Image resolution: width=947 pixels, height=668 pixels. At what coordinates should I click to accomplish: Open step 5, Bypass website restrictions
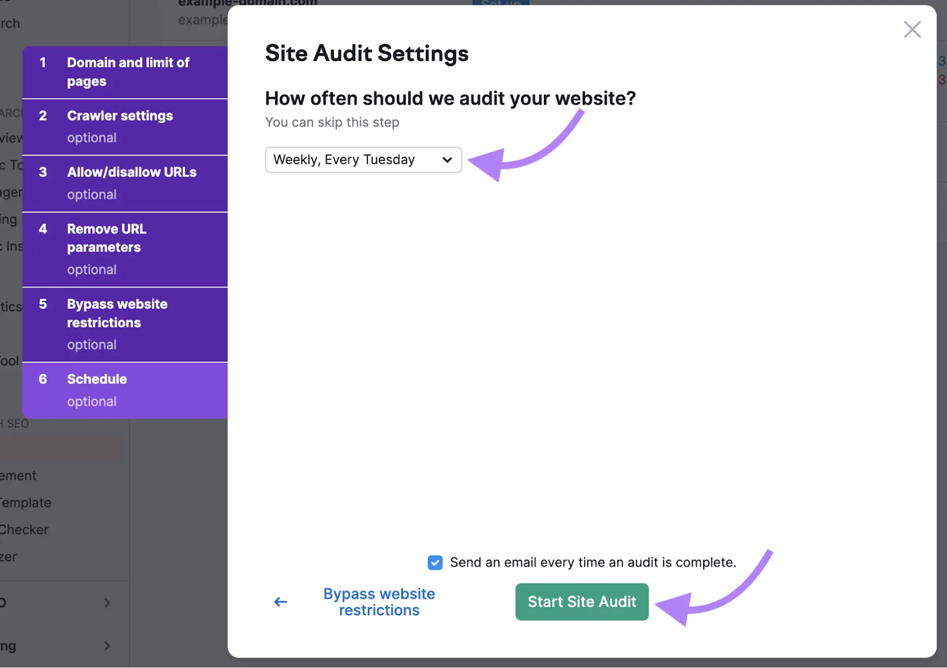[x=125, y=324]
